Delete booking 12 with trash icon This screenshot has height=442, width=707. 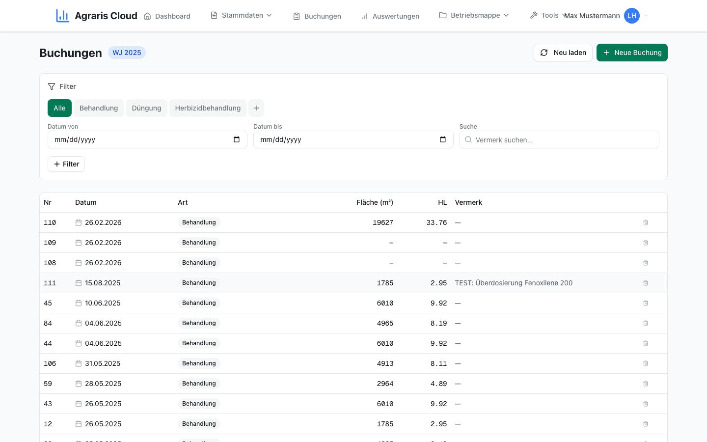coord(646,424)
